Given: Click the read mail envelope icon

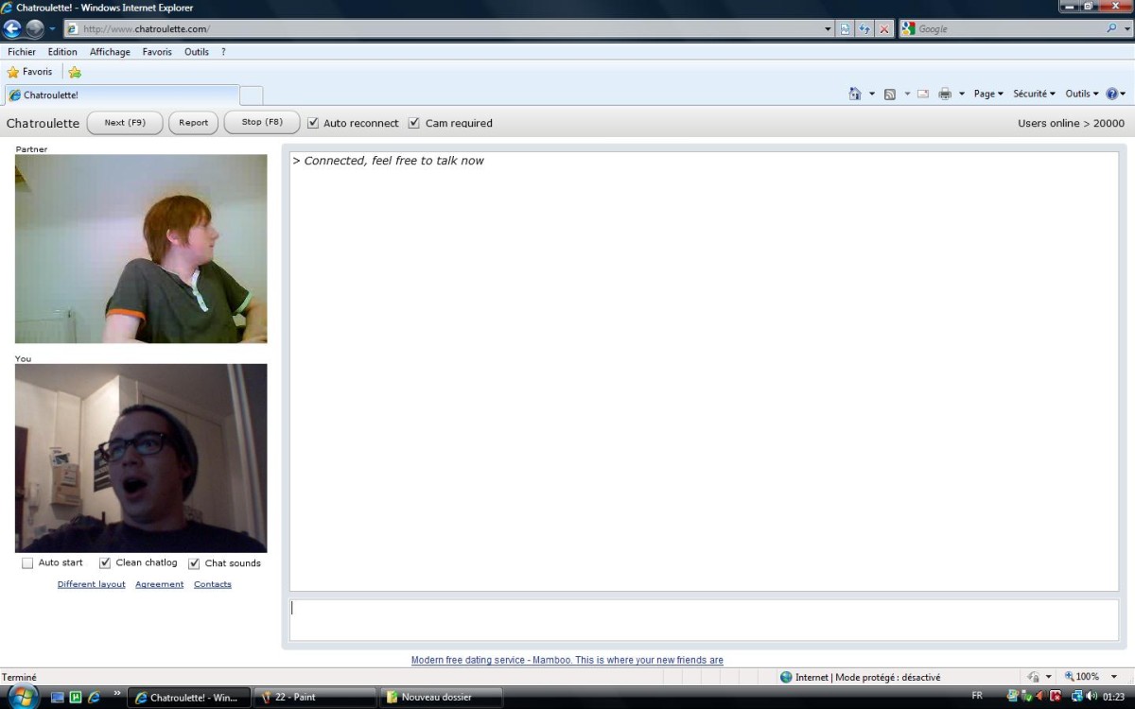Looking at the screenshot, I should click(x=922, y=94).
